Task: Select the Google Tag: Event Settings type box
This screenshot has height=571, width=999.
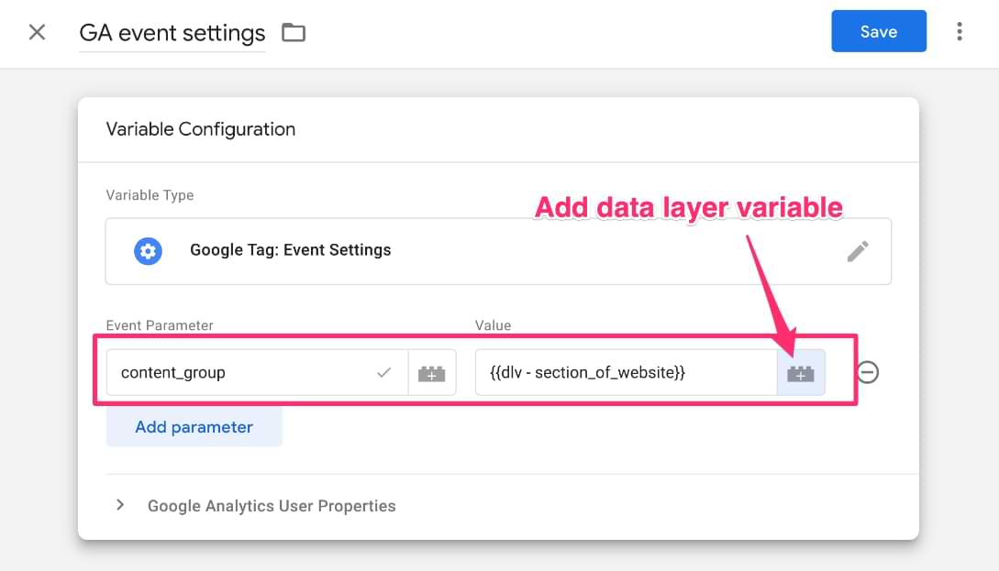Action: [x=498, y=251]
